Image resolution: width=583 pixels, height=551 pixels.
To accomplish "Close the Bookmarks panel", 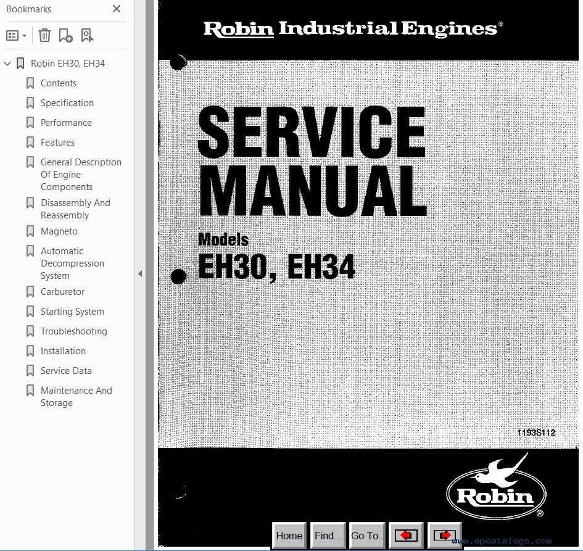I will [x=117, y=9].
